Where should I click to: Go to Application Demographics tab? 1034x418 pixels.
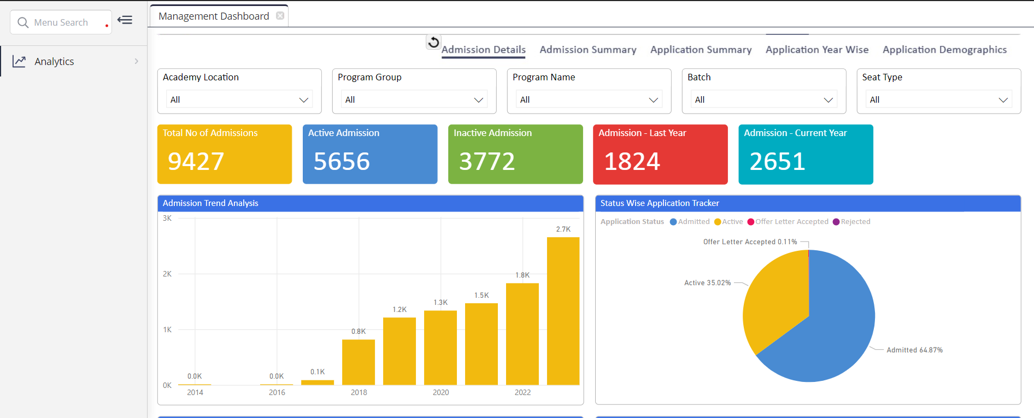click(944, 50)
